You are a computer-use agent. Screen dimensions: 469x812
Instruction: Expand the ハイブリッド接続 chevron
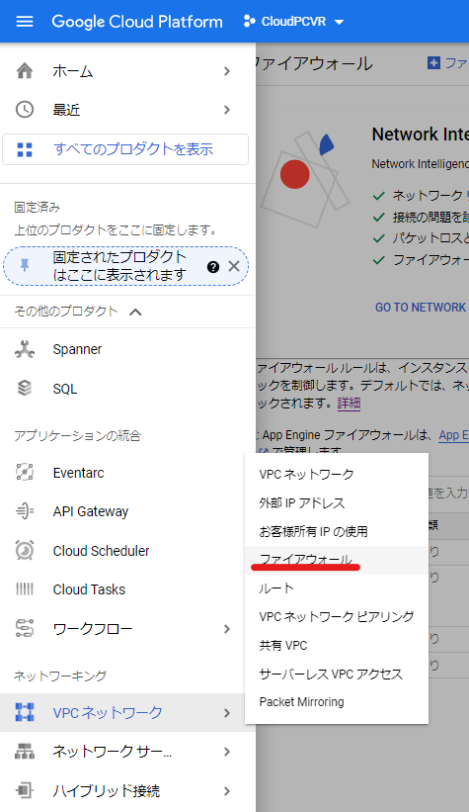click(x=227, y=791)
